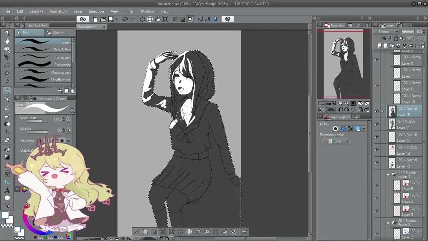Open the Expression color dropdown
Screen dimensions: 428x241
336,141
